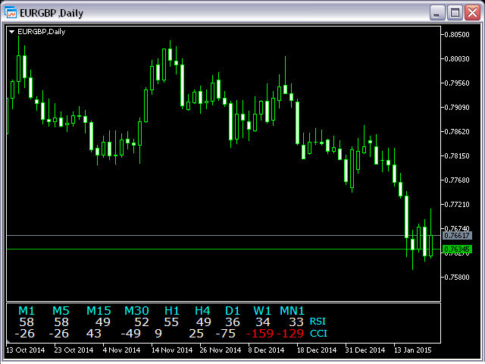Select the M15 timeframe label
Image resolution: width=485 pixels, height=364 pixels.
click(99, 310)
